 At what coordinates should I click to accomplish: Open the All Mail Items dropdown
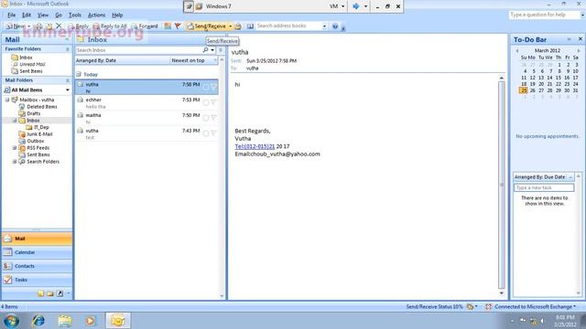(x=67, y=90)
